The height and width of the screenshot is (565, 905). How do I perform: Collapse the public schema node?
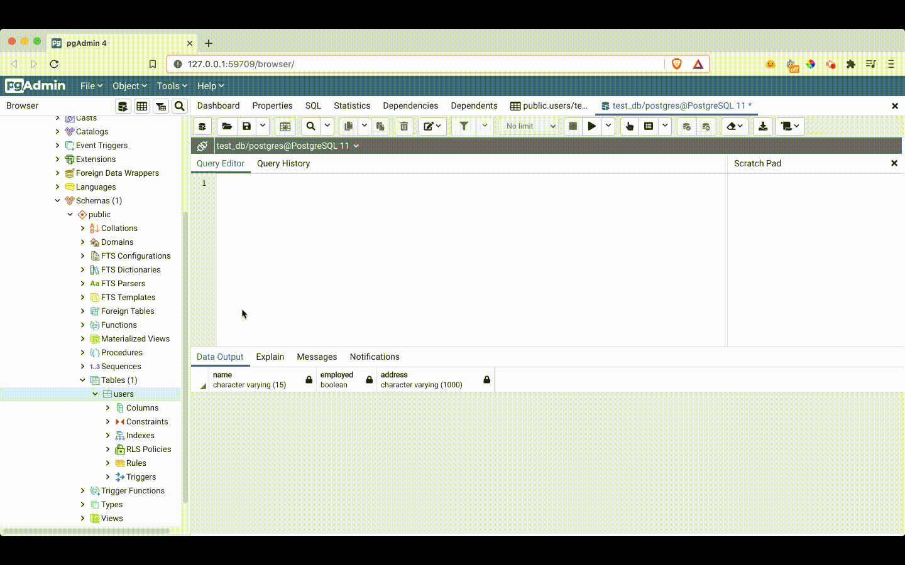70,215
